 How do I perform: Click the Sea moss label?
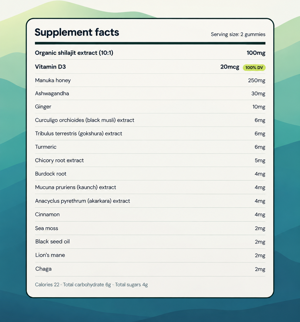[x=46, y=228]
